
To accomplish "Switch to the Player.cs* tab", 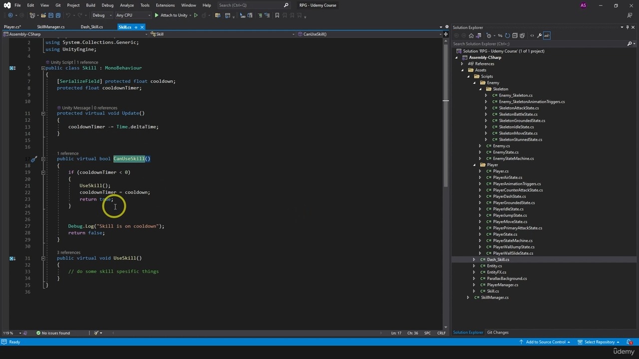I will (x=12, y=27).
